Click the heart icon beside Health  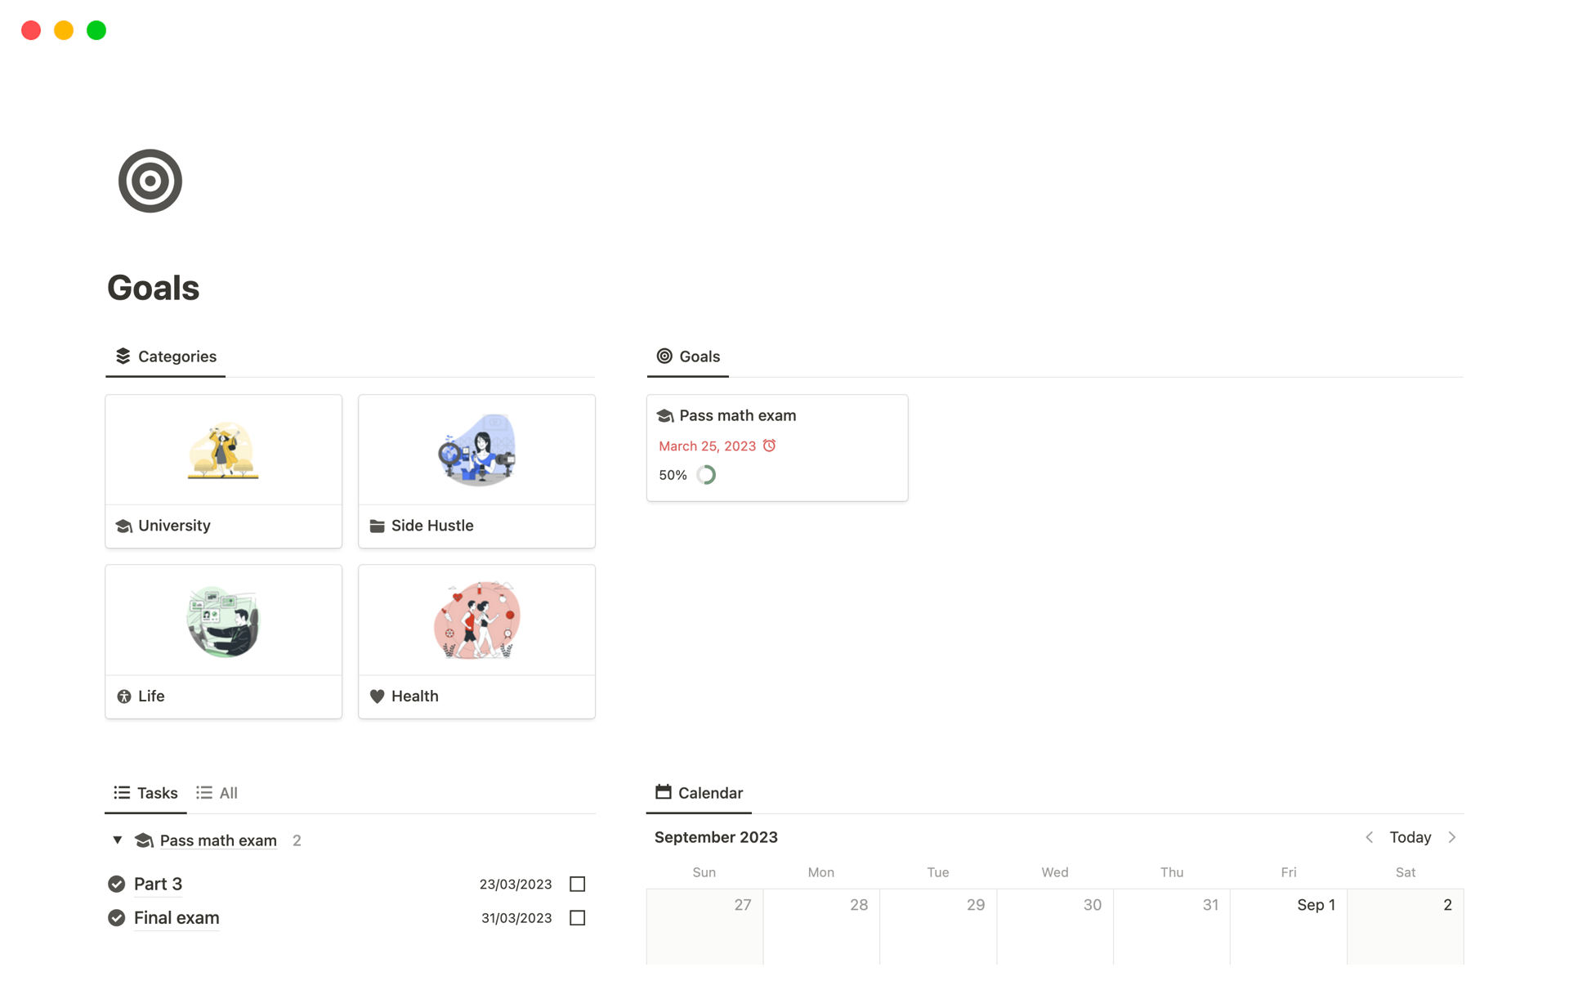[x=377, y=697]
